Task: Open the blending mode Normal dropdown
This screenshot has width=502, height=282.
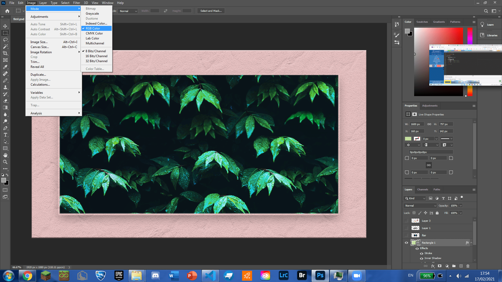Action: 420,205
